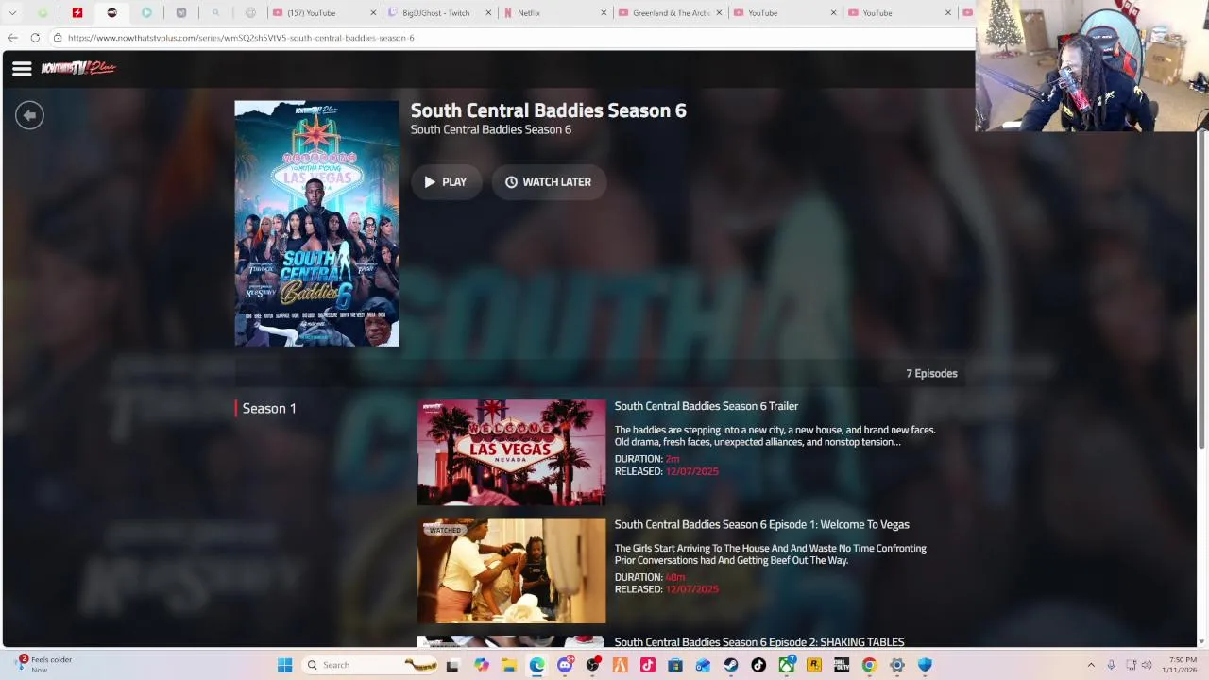Close the '(157) YouTube' tab
The width and height of the screenshot is (1209, 680).
[x=373, y=13]
